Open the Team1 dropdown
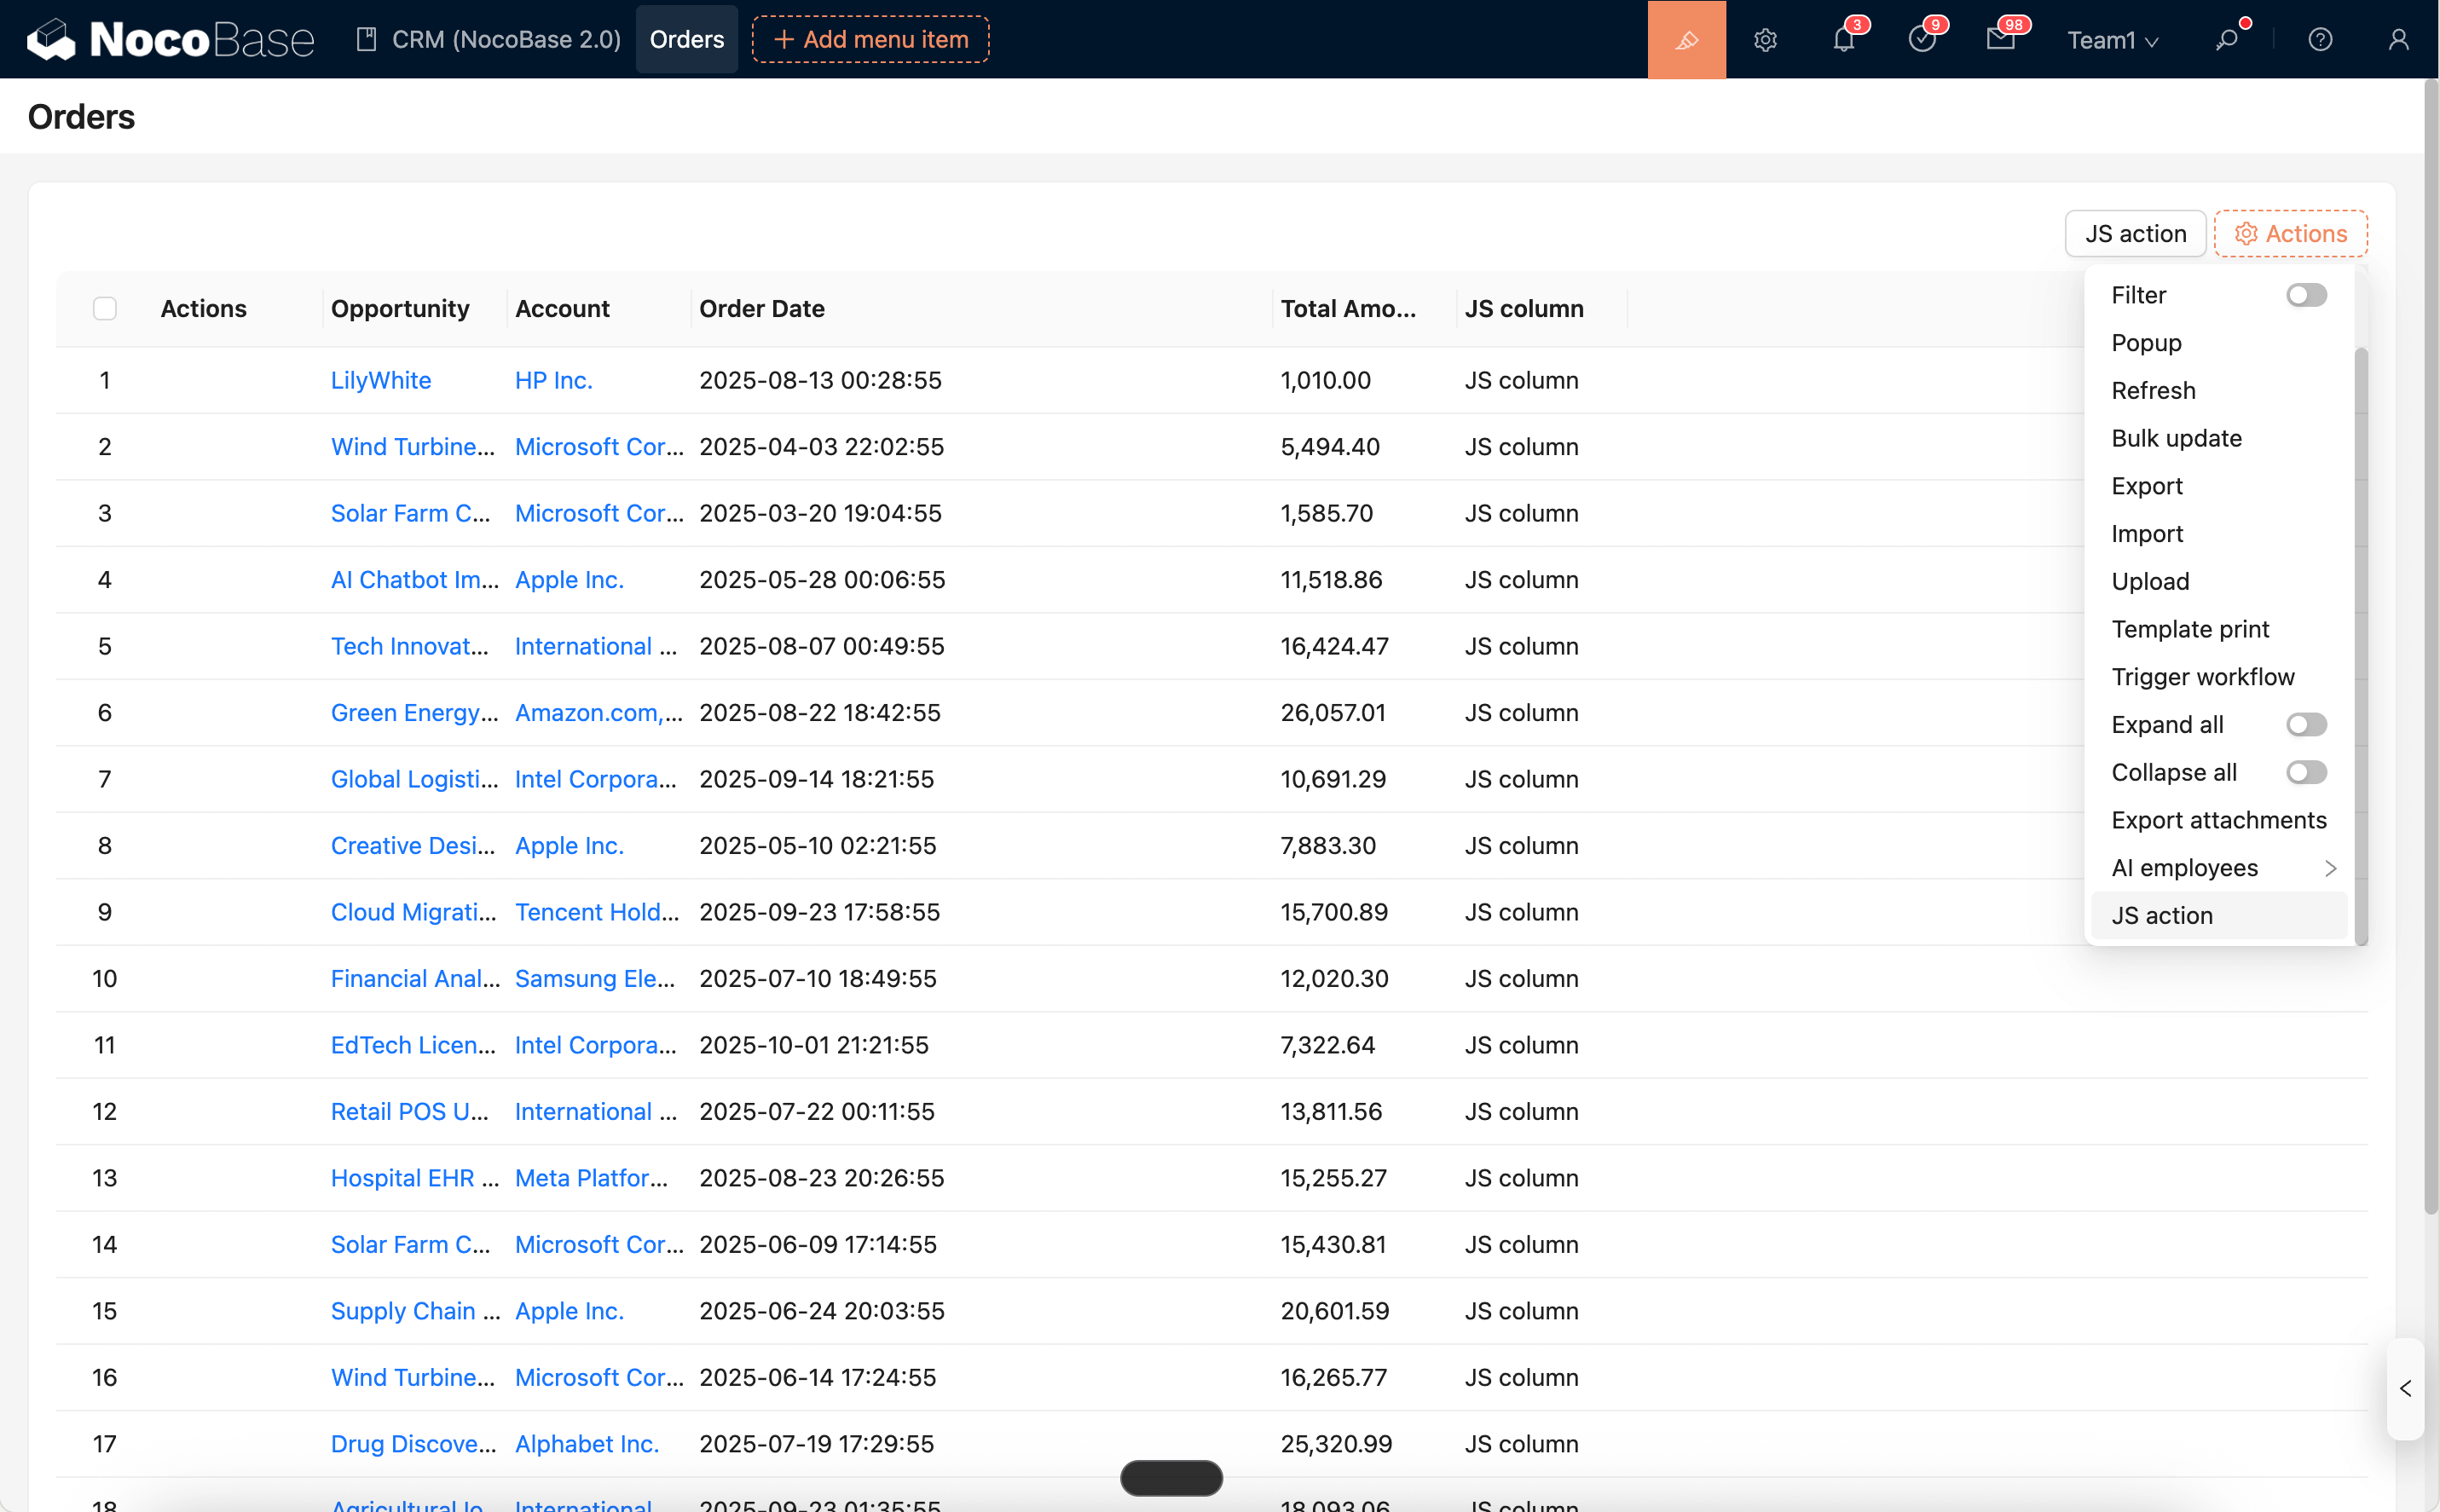This screenshot has height=1512, width=2440. tap(2112, 40)
